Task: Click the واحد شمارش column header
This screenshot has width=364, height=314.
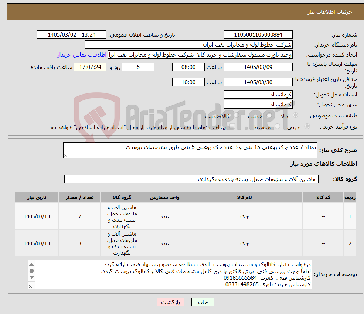Action: coord(164,197)
